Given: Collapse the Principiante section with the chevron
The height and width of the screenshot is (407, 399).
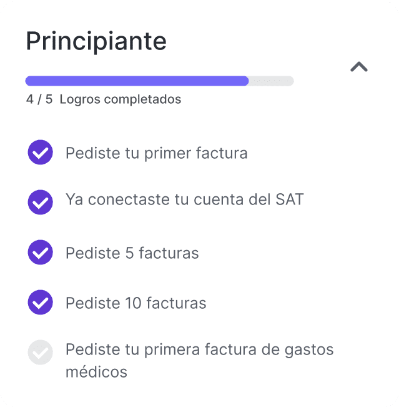Looking at the screenshot, I should (359, 66).
